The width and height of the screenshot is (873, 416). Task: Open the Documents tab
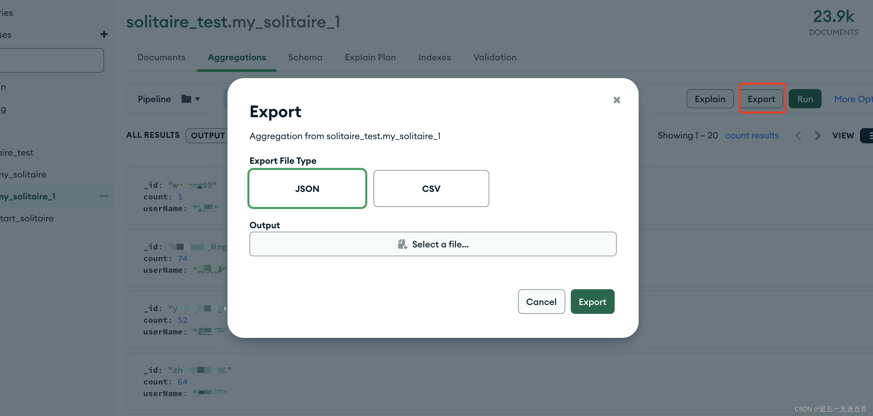[161, 57]
